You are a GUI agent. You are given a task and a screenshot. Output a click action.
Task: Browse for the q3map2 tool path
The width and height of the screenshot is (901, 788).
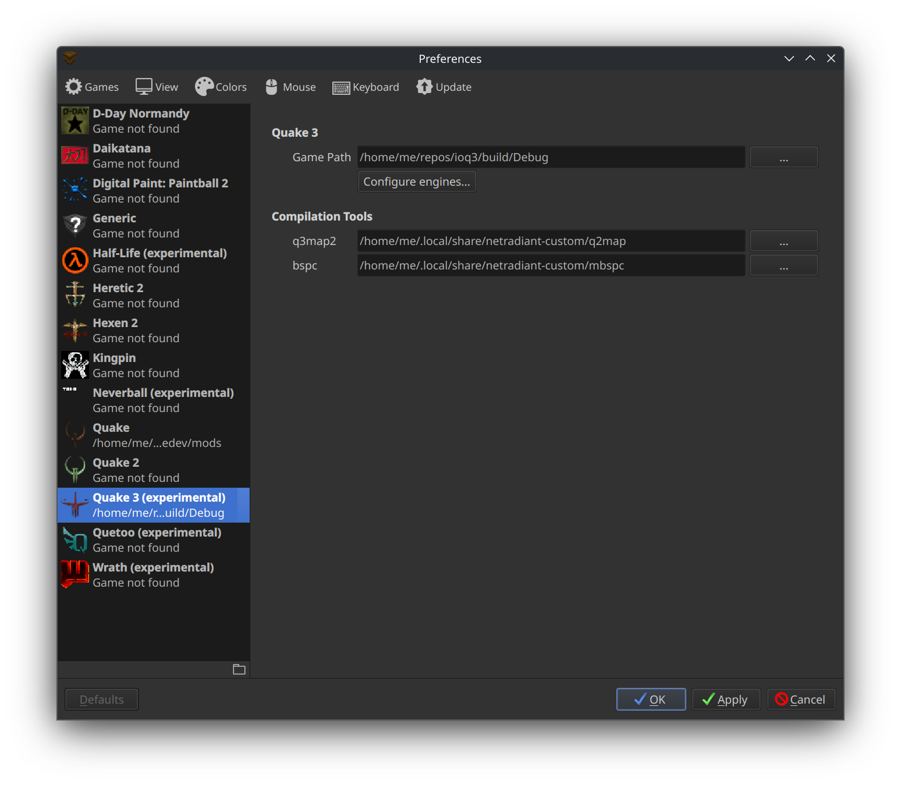coord(783,241)
